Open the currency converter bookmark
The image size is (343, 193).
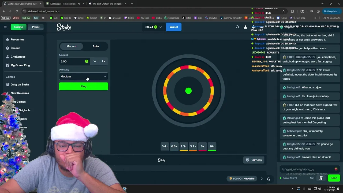point(231,18)
